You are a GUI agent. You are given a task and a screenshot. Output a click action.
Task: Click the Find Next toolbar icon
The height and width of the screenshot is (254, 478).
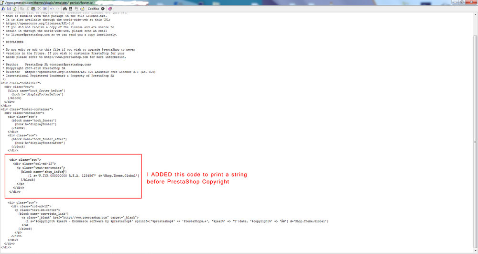76,9
